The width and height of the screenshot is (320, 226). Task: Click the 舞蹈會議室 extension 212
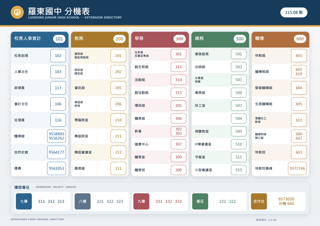(118, 152)
